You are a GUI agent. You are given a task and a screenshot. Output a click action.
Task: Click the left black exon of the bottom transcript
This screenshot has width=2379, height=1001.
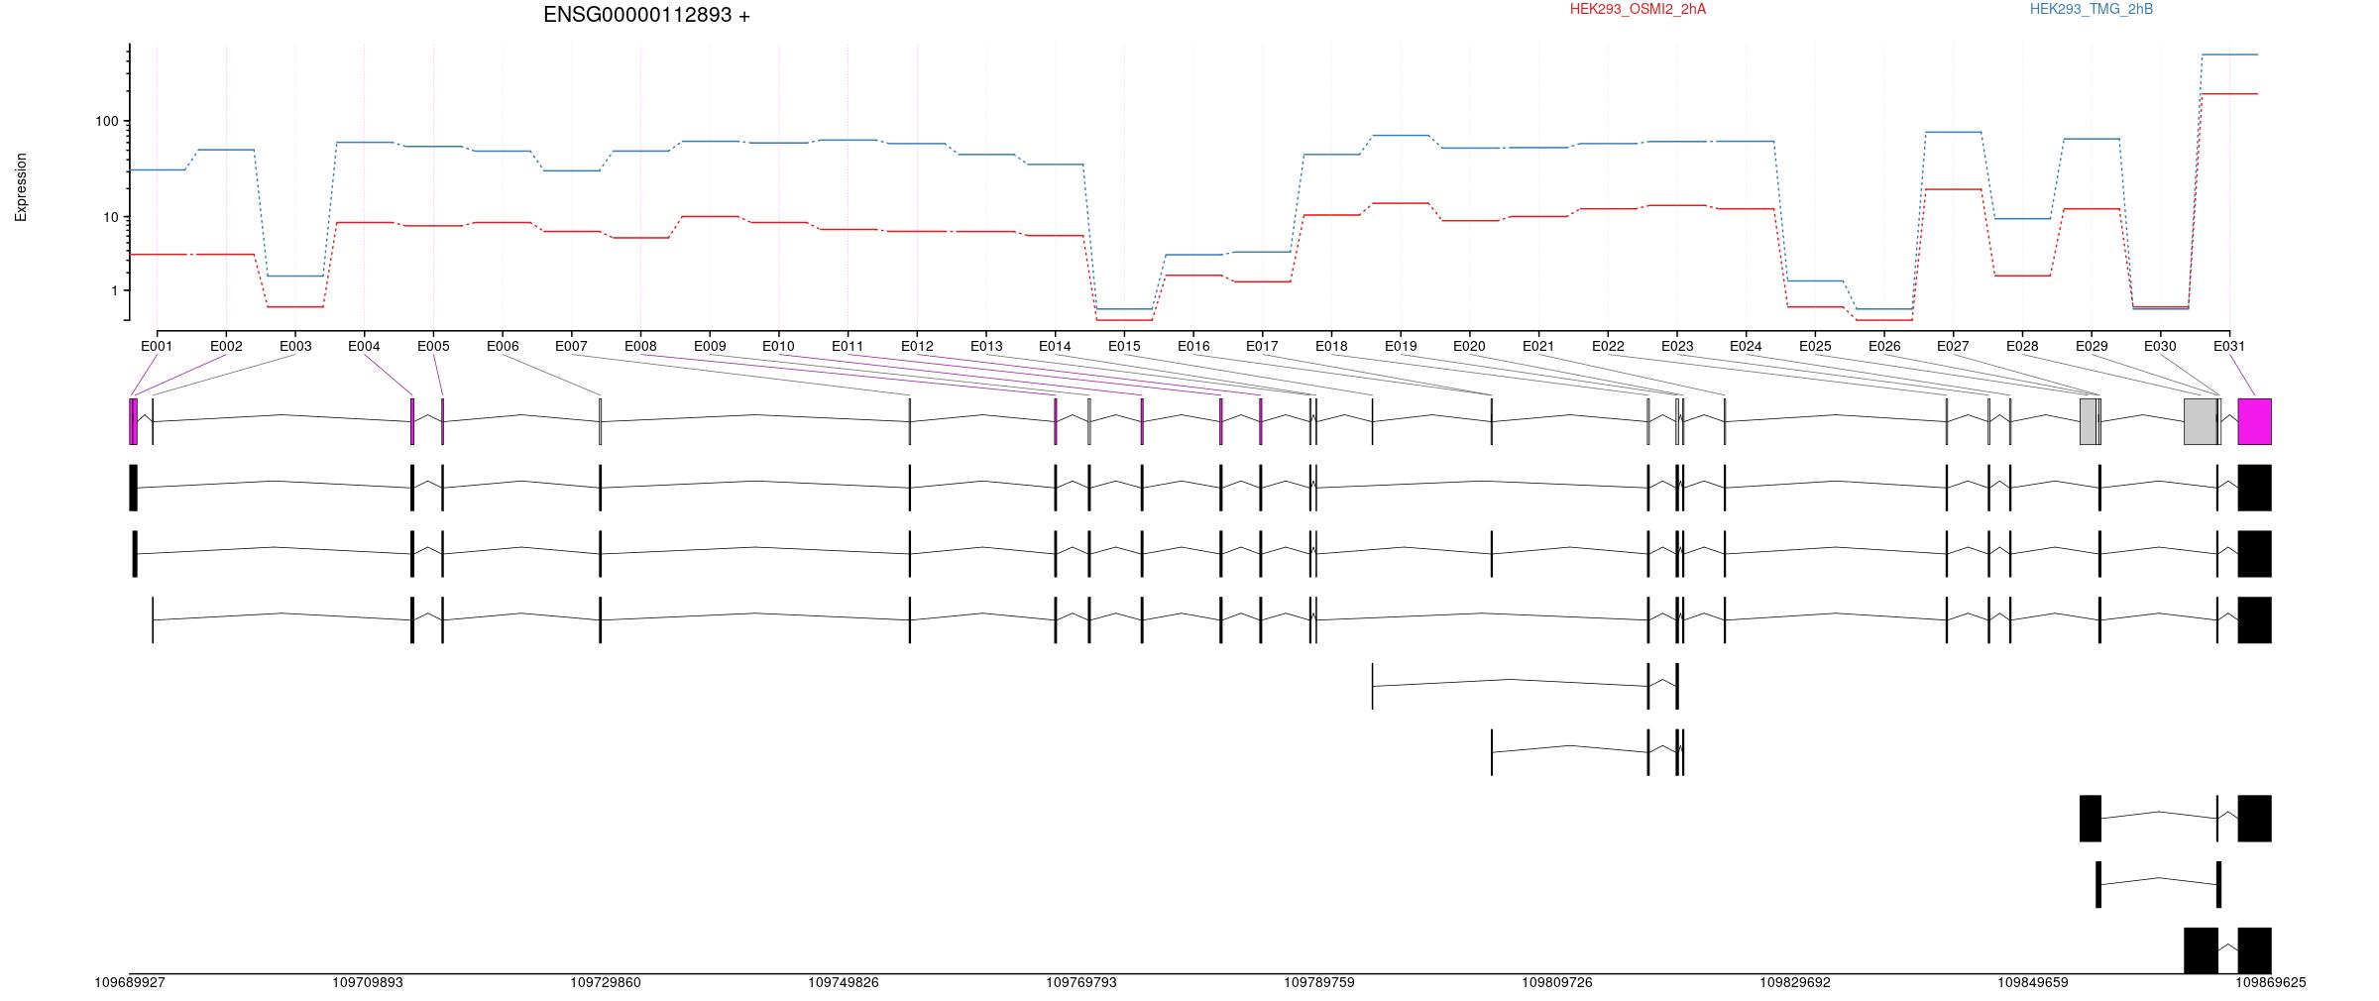coord(2201,950)
